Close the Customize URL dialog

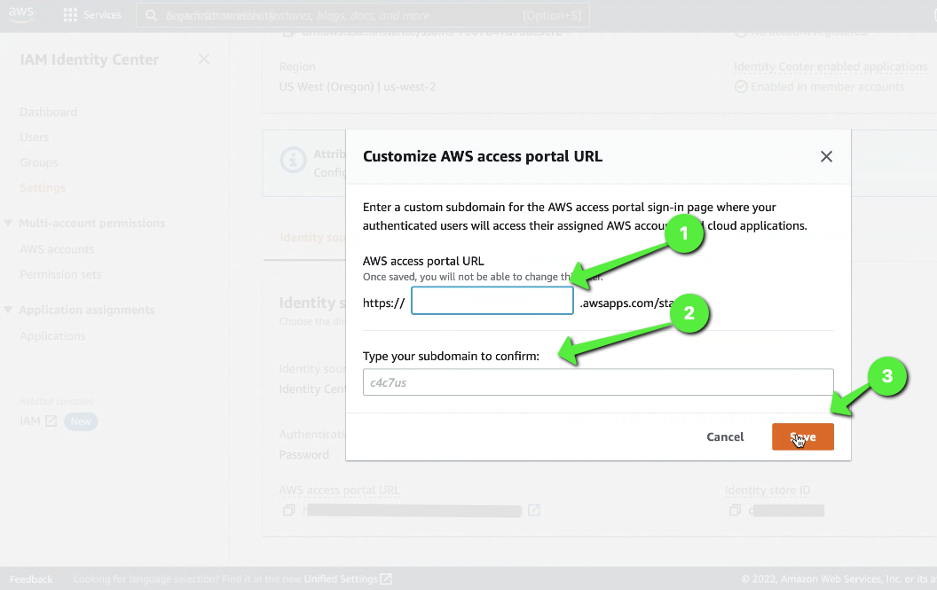[826, 157]
